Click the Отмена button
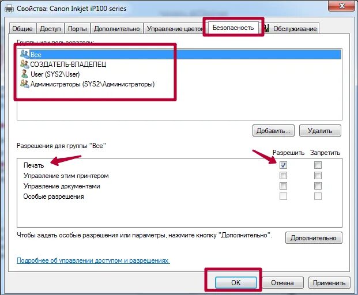Viewport: 358px width, 295px height. point(282,283)
